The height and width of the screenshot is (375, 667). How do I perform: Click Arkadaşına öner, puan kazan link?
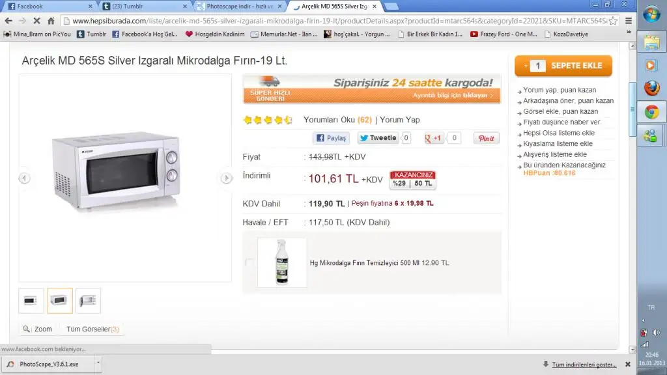pos(568,101)
